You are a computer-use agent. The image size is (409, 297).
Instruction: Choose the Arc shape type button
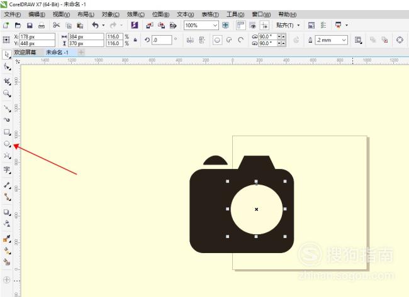[241, 40]
